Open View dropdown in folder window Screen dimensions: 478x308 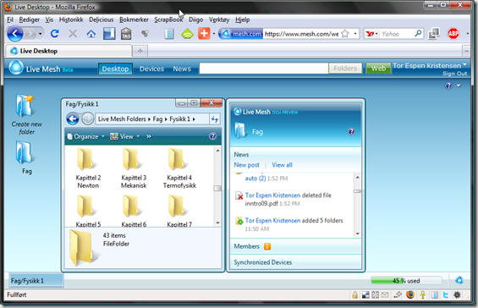click(125, 136)
